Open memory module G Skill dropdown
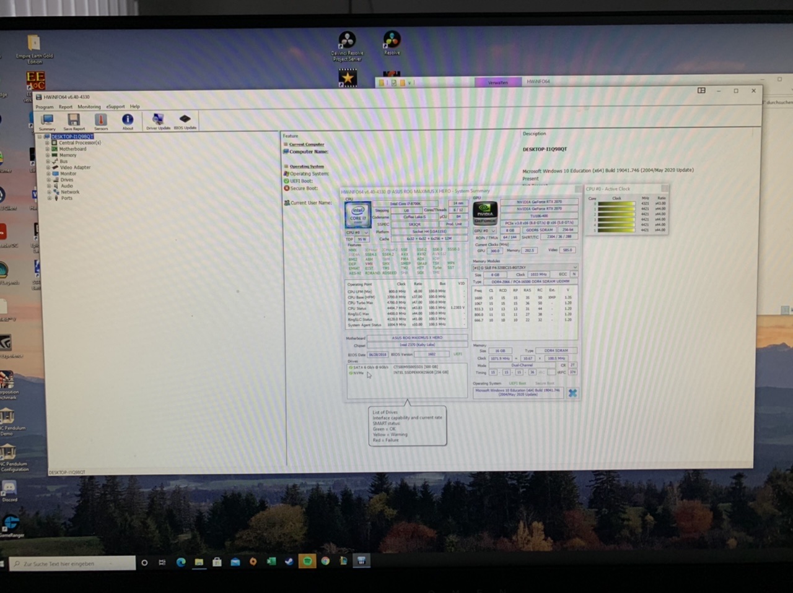 click(x=525, y=267)
